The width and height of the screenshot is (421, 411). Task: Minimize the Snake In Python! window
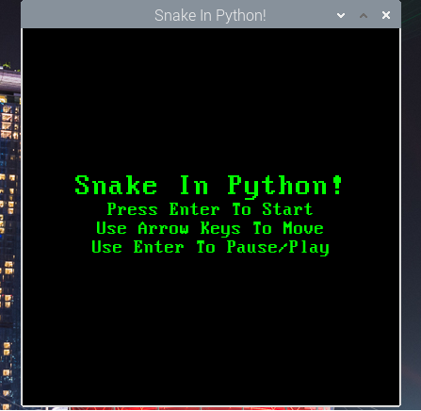click(341, 15)
